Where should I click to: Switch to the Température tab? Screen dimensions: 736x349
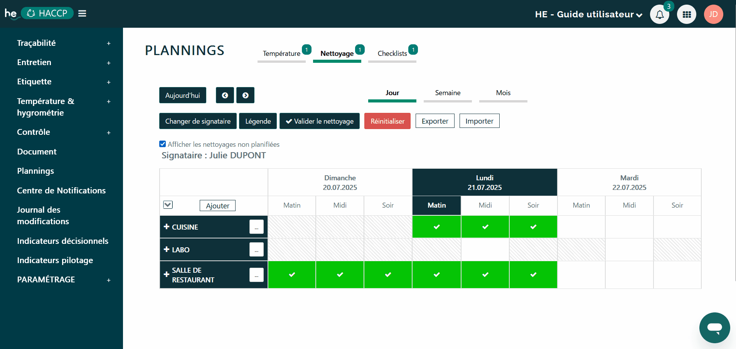(x=281, y=54)
